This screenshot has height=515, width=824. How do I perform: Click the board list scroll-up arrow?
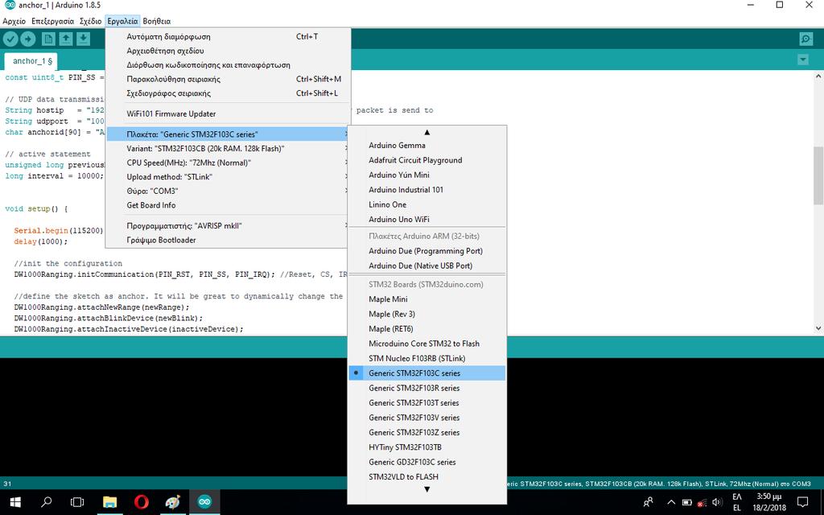click(426, 132)
